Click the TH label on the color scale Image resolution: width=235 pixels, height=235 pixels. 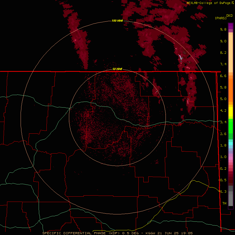[224, 203]
